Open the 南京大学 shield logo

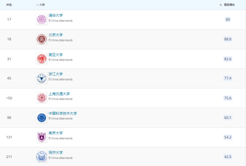click(x=42, y=137)
